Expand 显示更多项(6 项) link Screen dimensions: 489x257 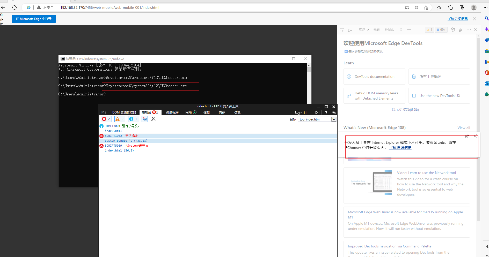[407, 110]
